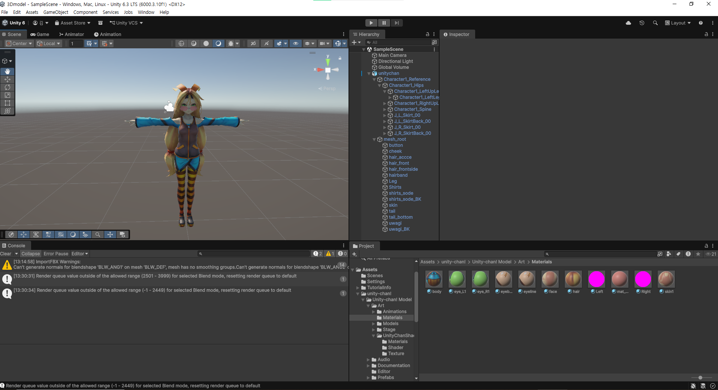Select the Rotate tool
The image size is (718, 390).
click(7, 87)
